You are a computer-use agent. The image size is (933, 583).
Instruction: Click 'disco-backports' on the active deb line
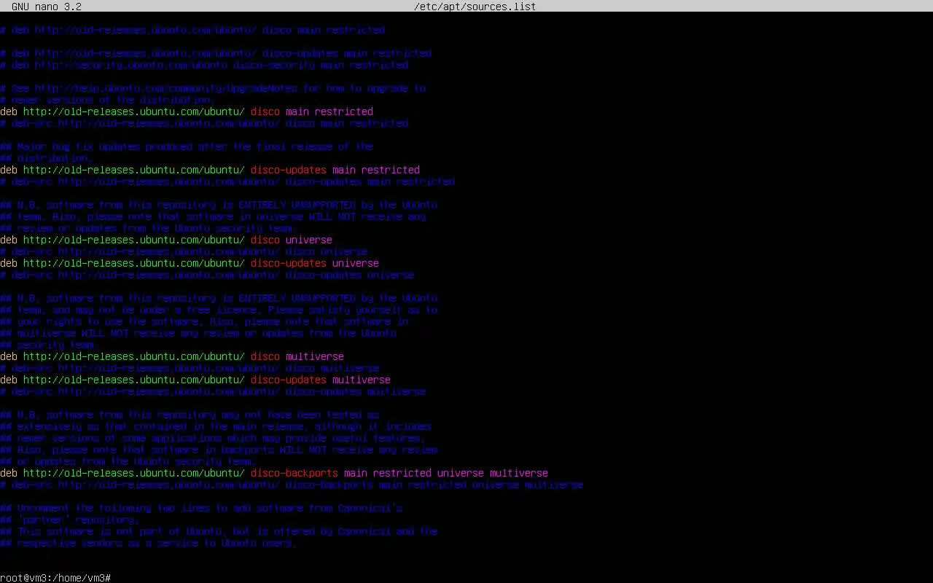pyautogui.click(x=294, y=473)
